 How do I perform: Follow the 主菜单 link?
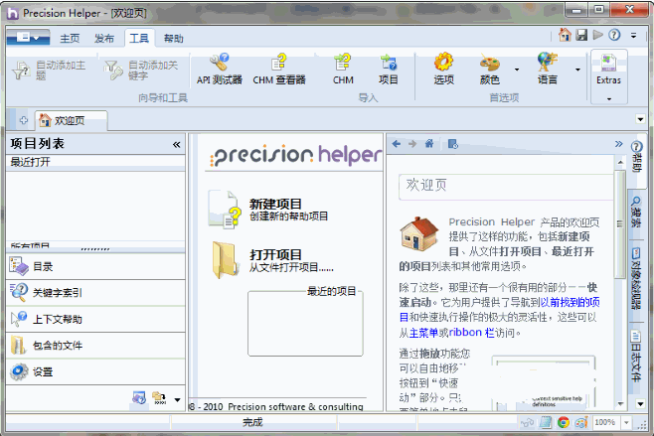pos(423,333)
